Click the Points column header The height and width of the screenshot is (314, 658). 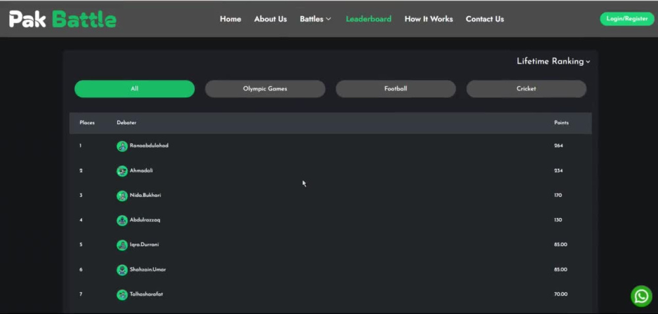pos(561,123)
